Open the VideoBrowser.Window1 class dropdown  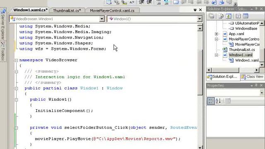pos(102,19)
